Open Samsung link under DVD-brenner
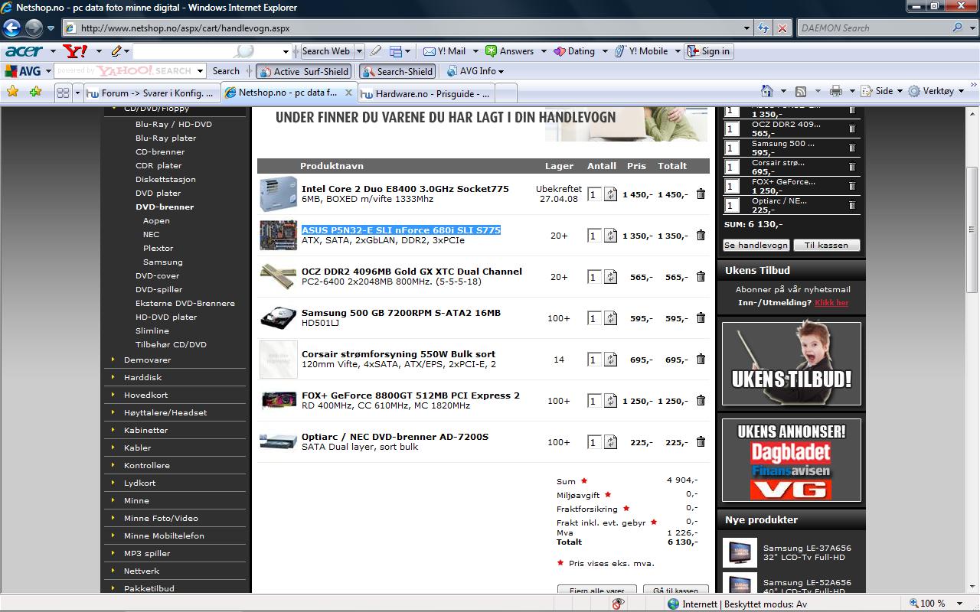 (163, 262)
